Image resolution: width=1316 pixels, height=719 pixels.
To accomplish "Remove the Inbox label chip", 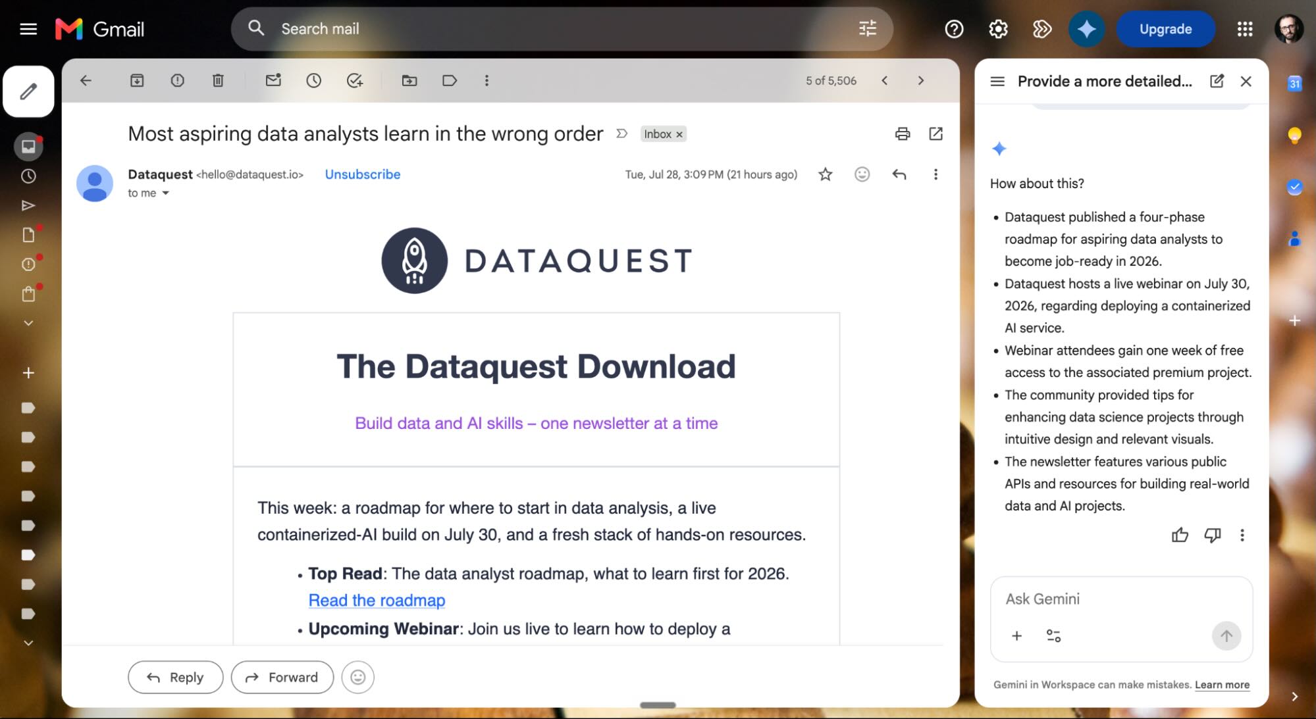I will tap(679, 135).
